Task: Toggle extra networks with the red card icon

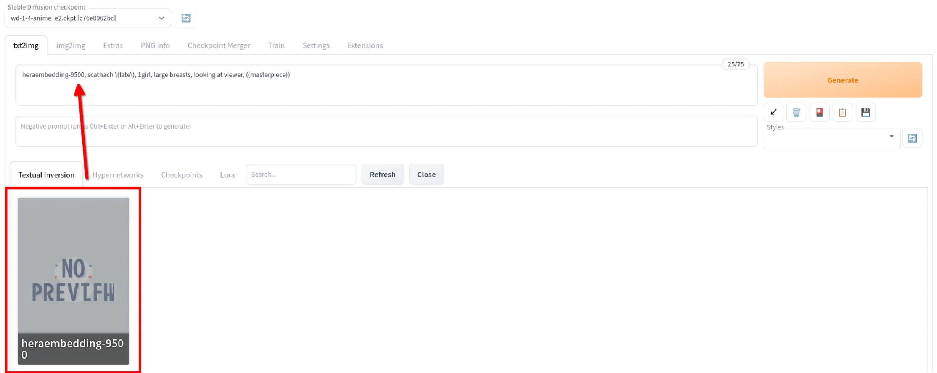Action: 819,112
